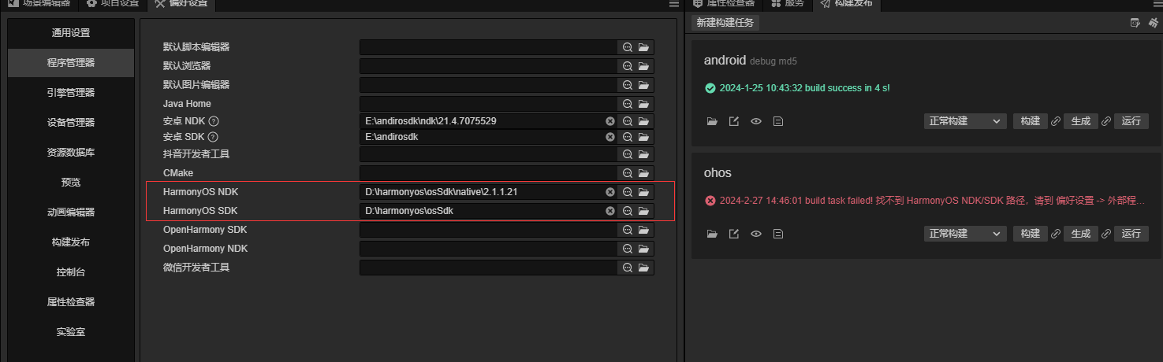
Task: Browse folder for HarmonyOS NDK
Action: 643,192
